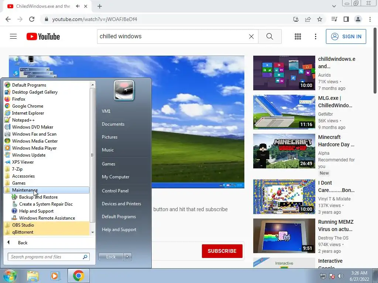Click the Lock button
378x283 pixels.
point(111,257)
